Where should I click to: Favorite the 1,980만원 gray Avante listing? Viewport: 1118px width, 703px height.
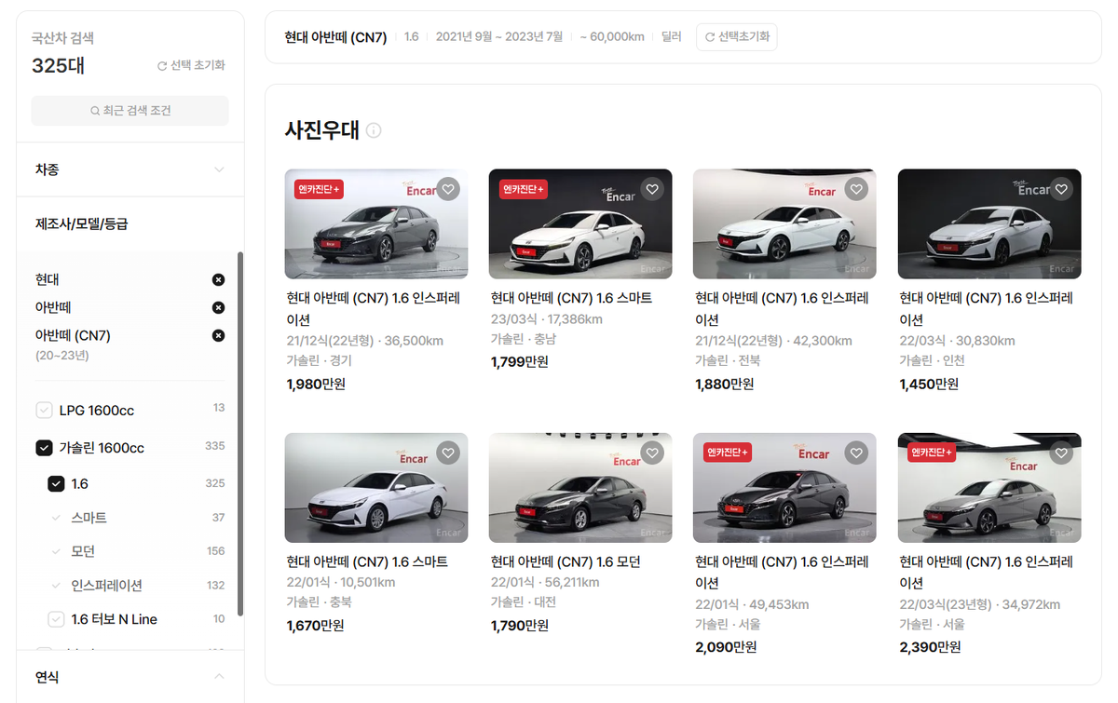[x=448, y=189]
